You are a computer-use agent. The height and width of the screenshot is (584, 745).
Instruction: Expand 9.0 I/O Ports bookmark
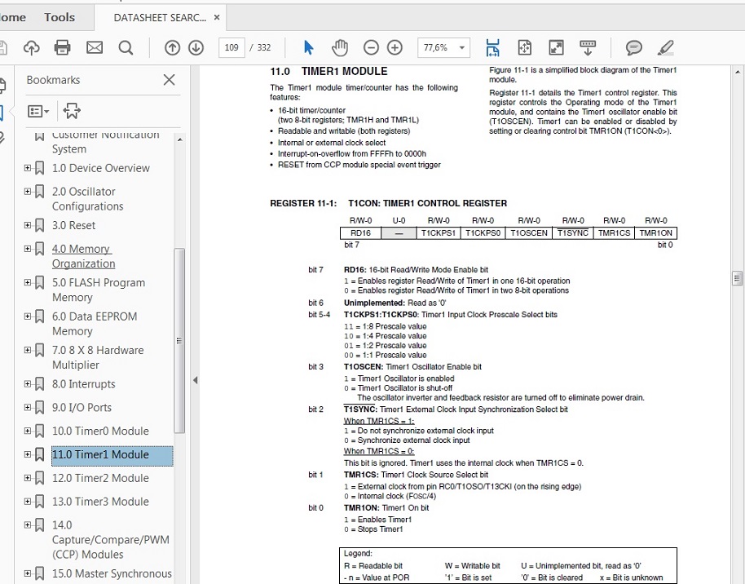tap(28, 408)
